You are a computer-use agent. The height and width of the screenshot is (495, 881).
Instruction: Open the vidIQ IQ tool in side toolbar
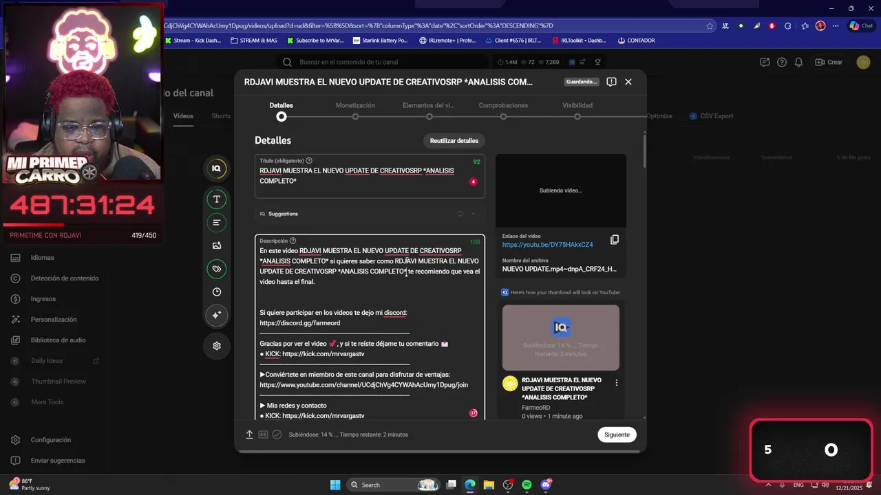click(217, 168)
